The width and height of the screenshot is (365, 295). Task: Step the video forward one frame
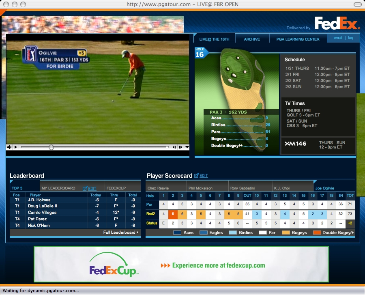(x=180, y=147)
